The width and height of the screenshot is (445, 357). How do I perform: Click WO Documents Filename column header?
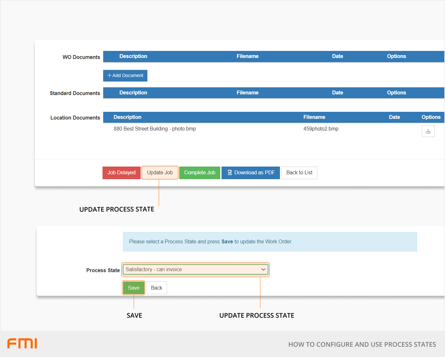click(247, 56)
